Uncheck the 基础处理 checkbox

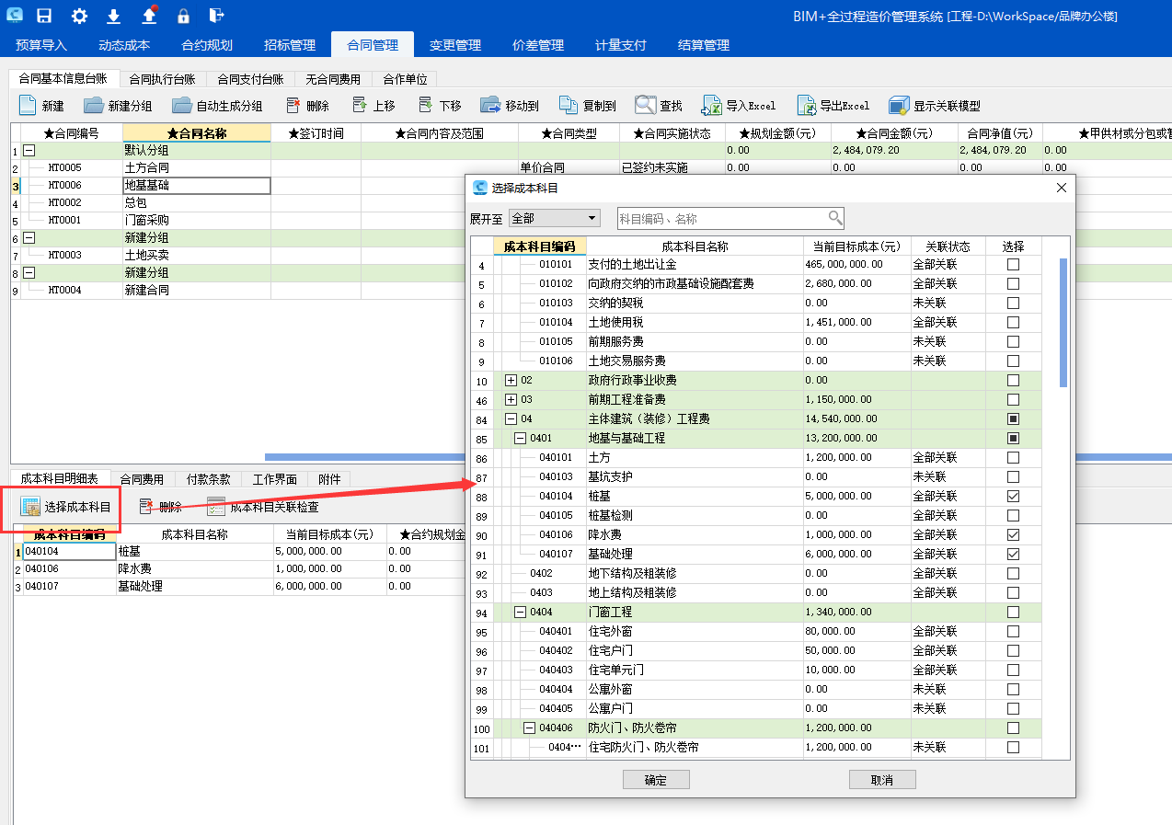[x=1013, y=554]
